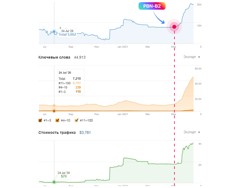Click the light orange data point on the keywords chart
239x188 pixels.
[54, 106]
